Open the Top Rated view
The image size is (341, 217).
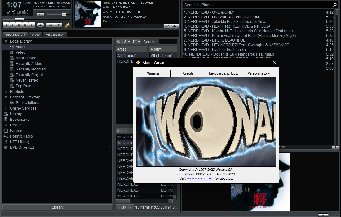click(24, 86)
